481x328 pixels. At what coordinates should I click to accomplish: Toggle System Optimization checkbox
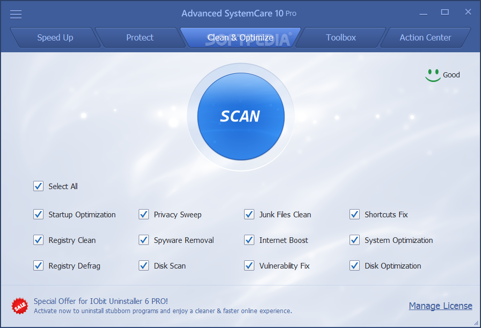coord(355,240)
